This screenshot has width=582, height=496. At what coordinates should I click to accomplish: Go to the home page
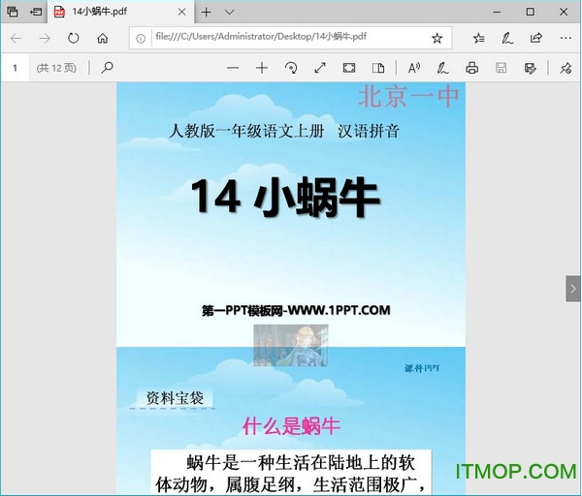point(103,38)
